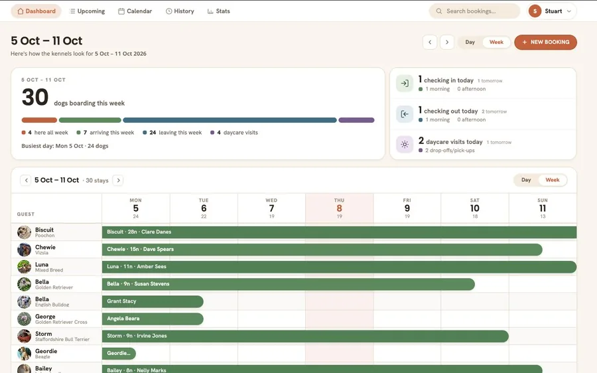Screen dimensions: 597x373
Task: Click the NEW BOOKING button
Action: [x=546, y=42]
